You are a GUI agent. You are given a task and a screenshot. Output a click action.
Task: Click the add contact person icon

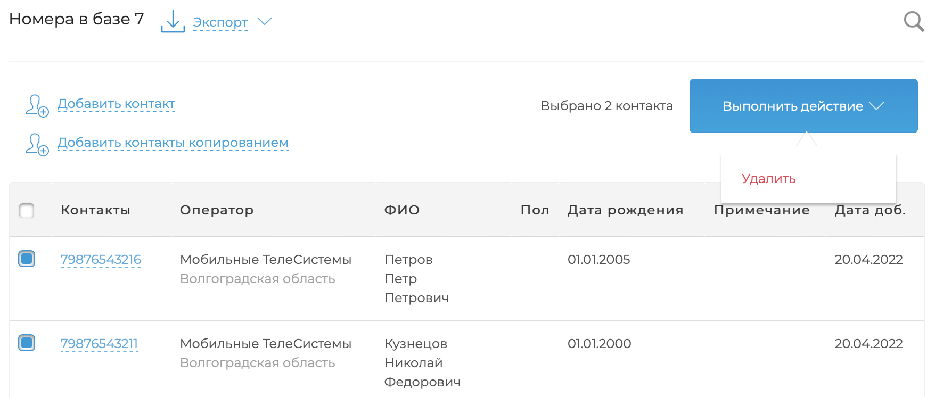37,105
